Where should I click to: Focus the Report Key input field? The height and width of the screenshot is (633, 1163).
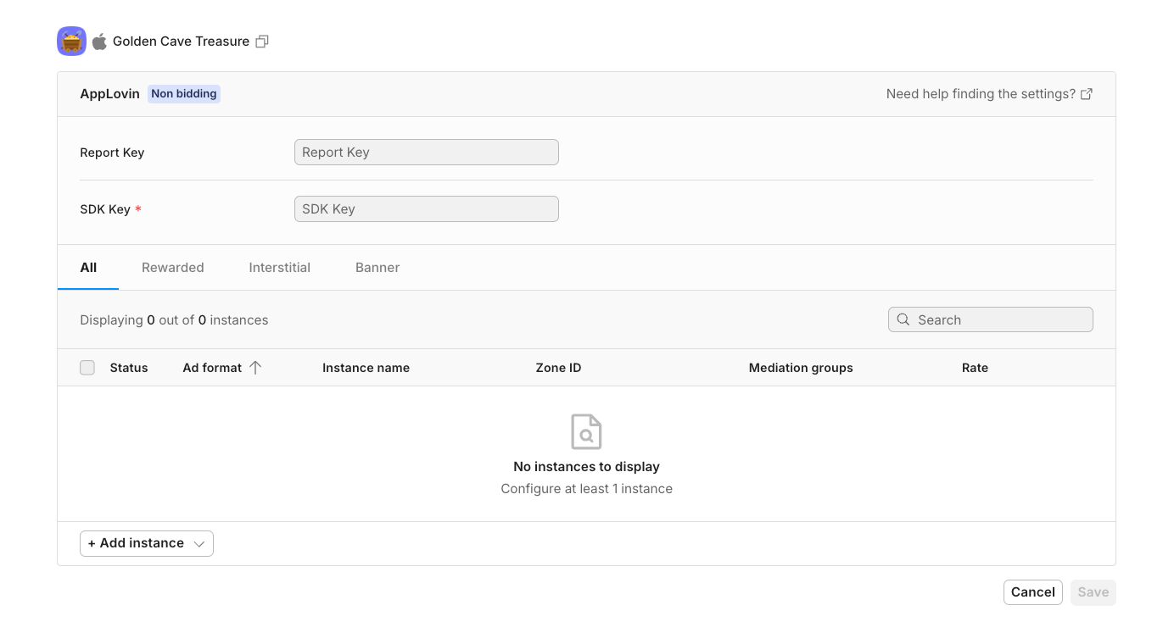click(426, 153)
